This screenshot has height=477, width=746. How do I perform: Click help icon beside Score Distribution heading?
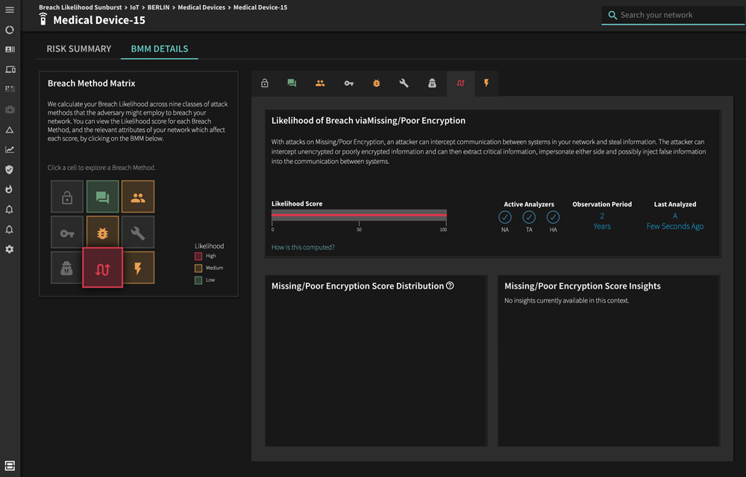[450, 285]
